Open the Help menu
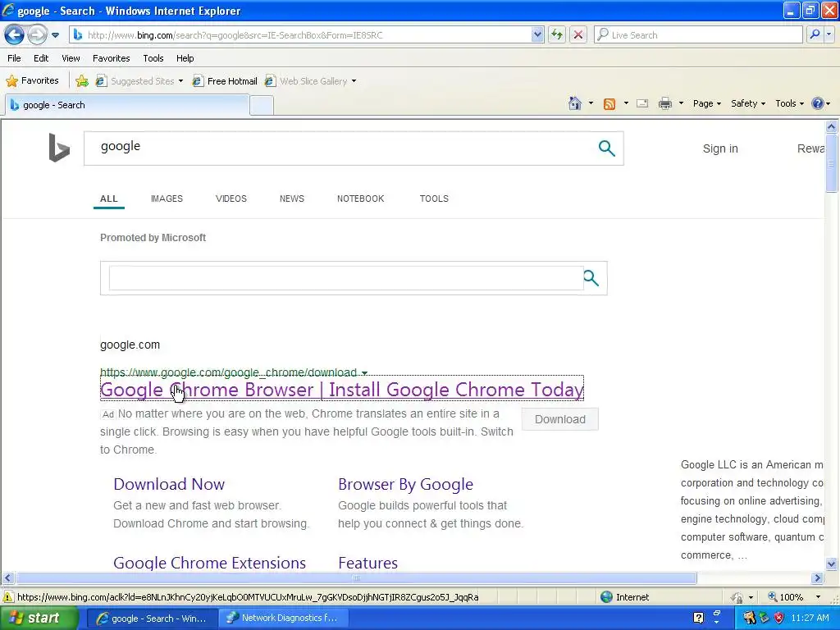This screenshot has height=630, width=840. click(x=185, y=58)
